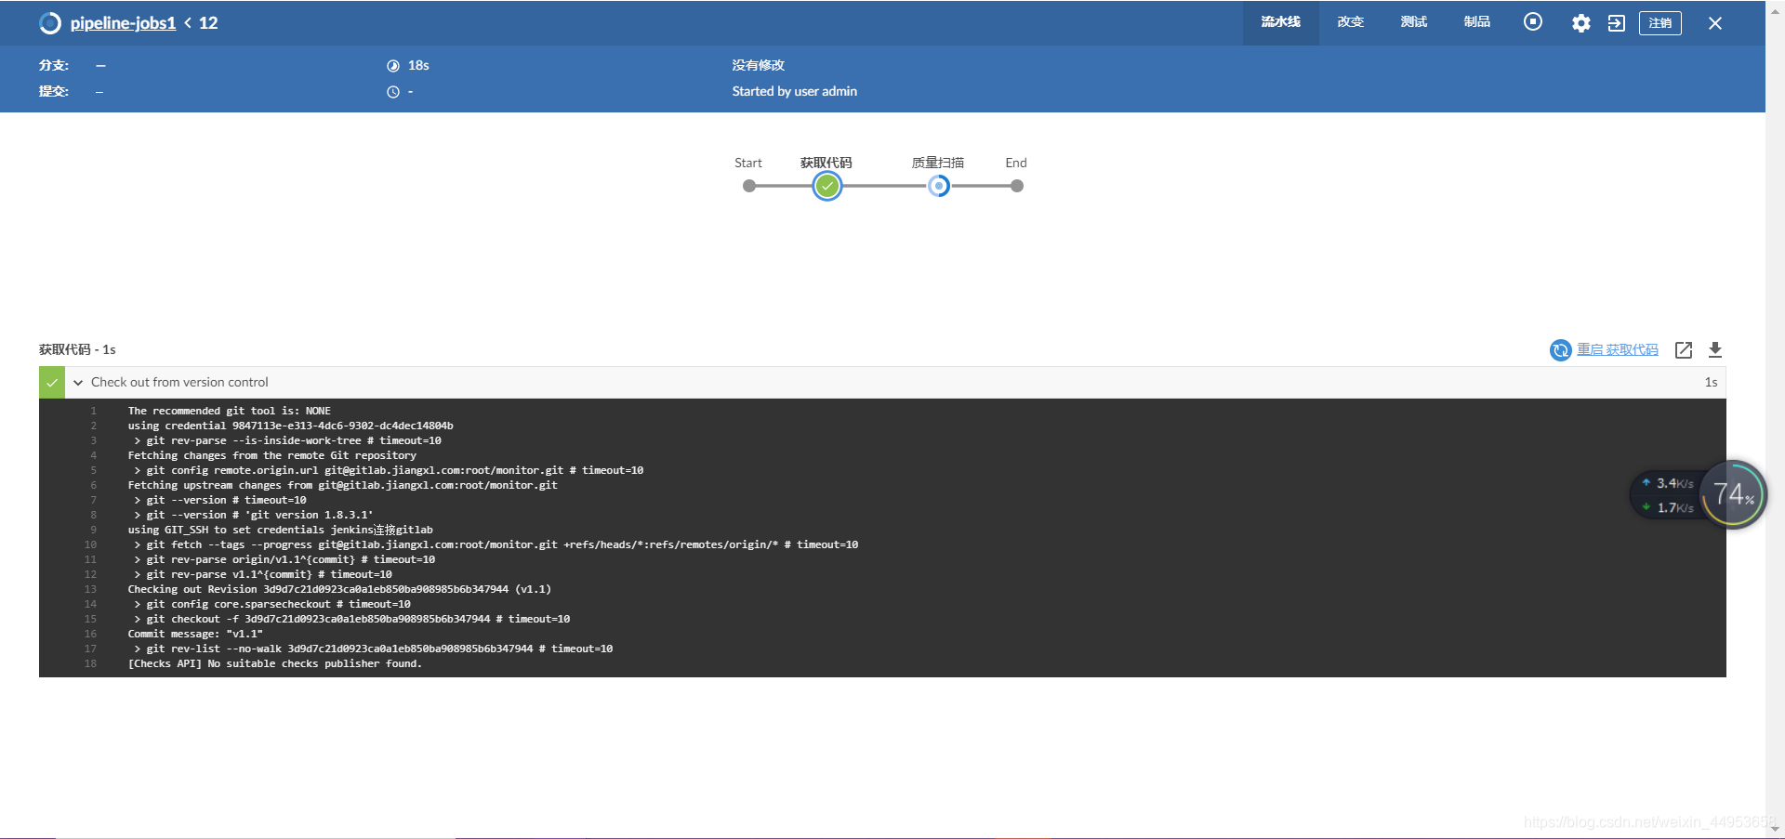Select the 获取代码 stage node
Screen dimensions: 1785x839
pos(827,186)
